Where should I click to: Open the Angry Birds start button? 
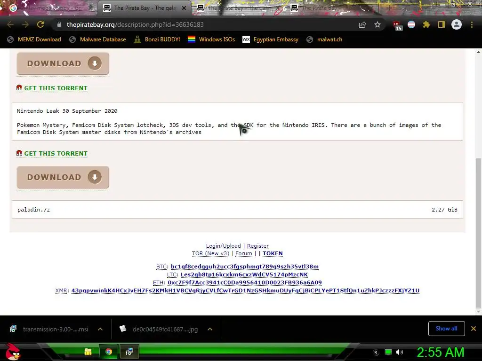[x=13, y=352]
